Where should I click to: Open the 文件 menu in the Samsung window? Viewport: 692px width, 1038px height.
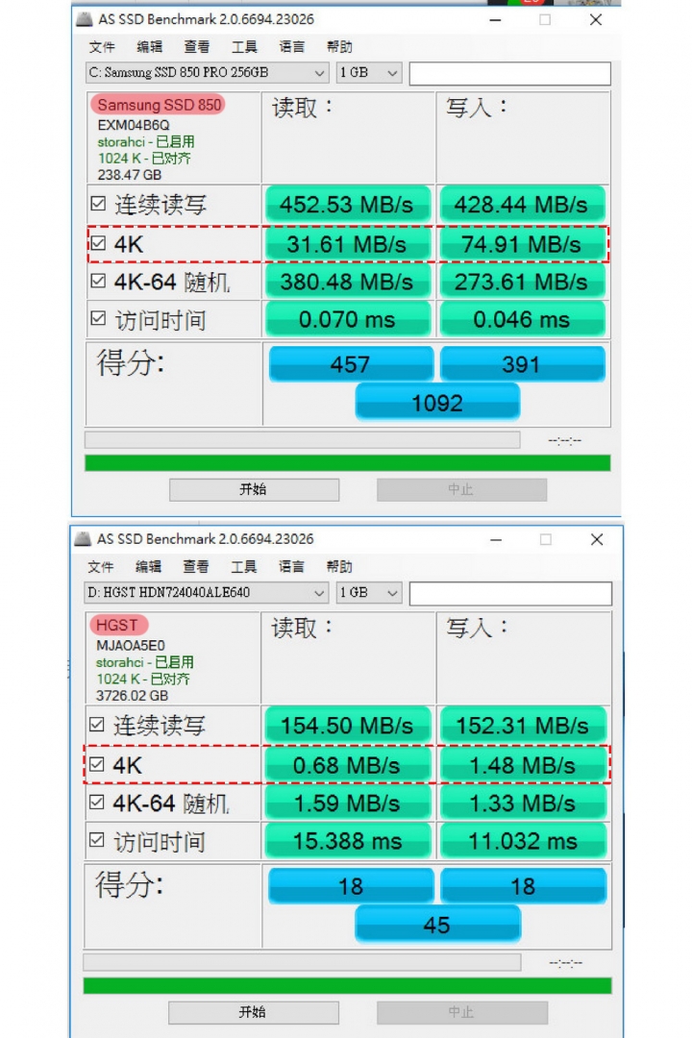coord(102,46)
